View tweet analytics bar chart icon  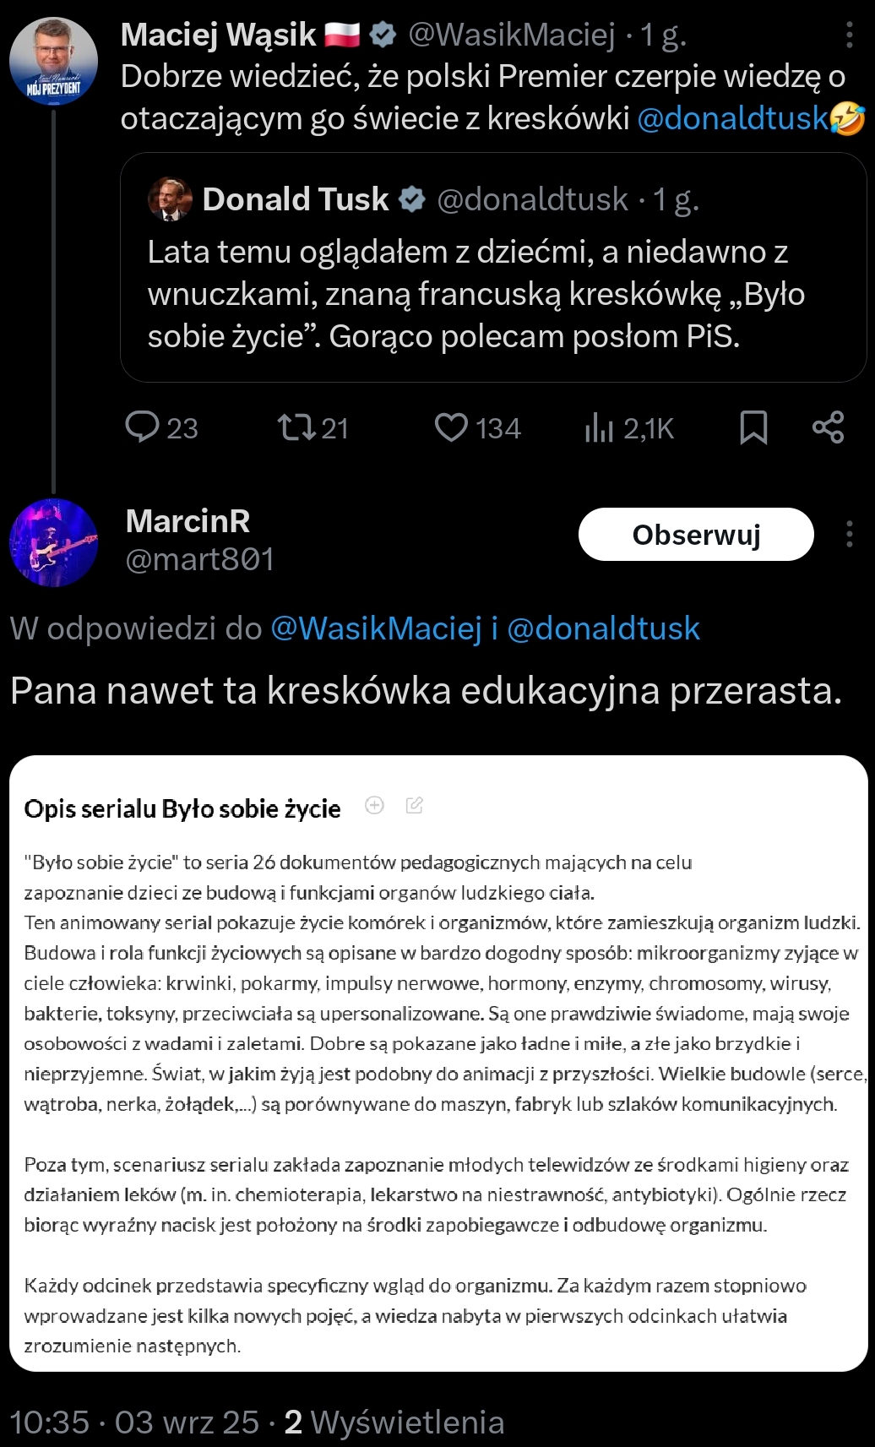coord(599,428)
